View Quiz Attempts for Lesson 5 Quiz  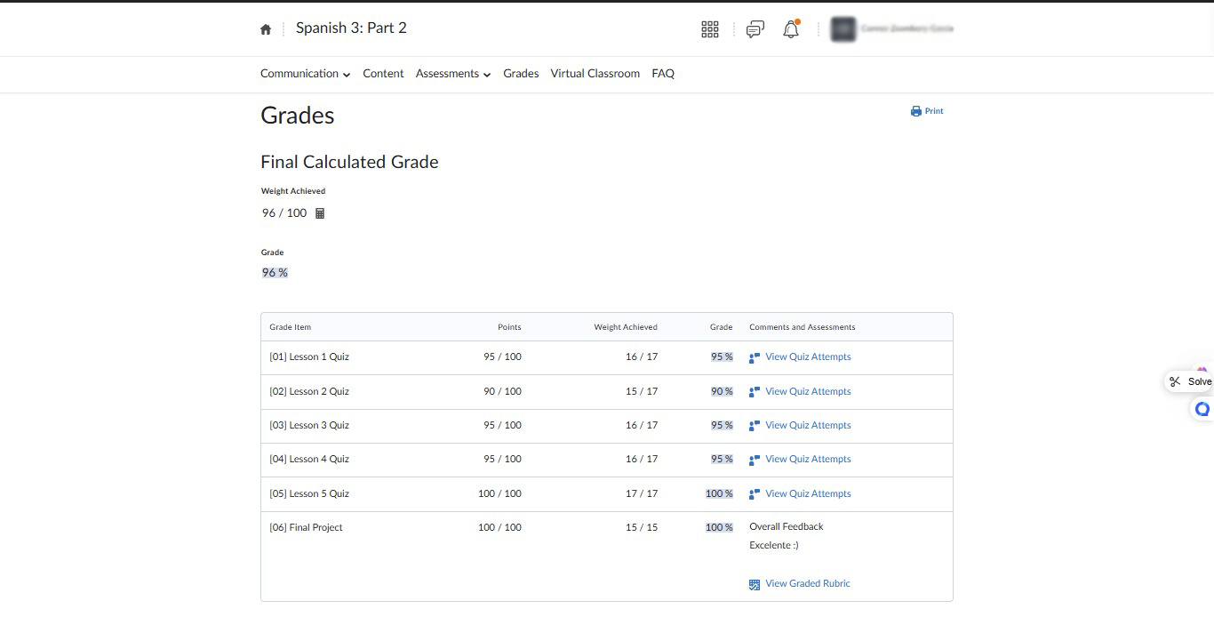[x=808, y=493]
